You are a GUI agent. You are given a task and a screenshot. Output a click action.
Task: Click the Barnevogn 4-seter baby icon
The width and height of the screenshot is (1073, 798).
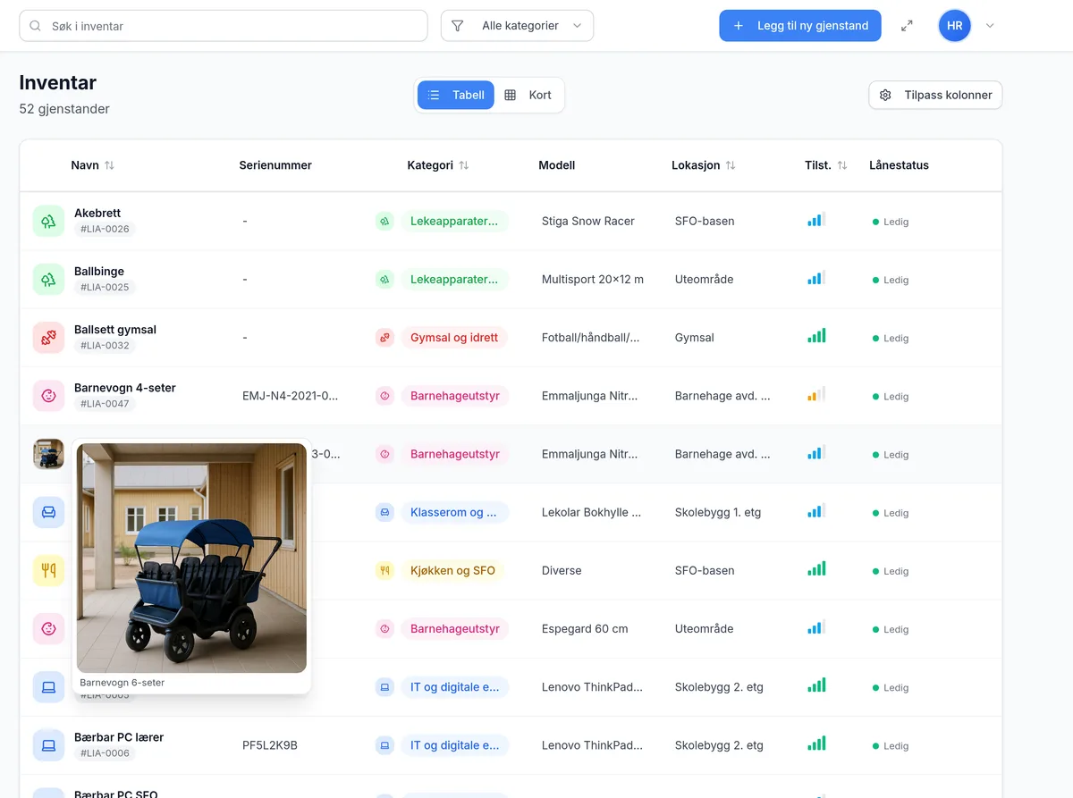(49, 396)
